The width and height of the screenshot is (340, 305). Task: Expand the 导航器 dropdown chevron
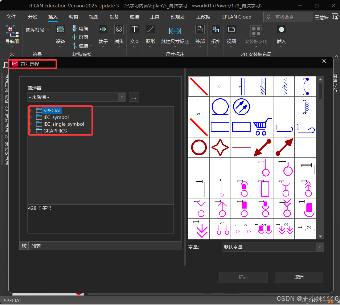pos(12,47)
